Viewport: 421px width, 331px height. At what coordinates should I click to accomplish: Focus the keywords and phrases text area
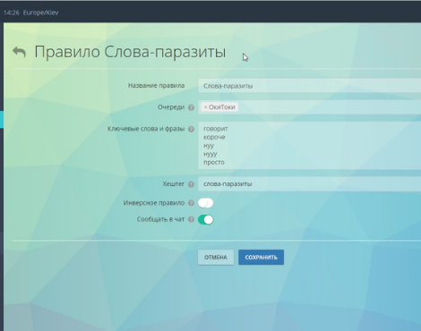[309, 146]
